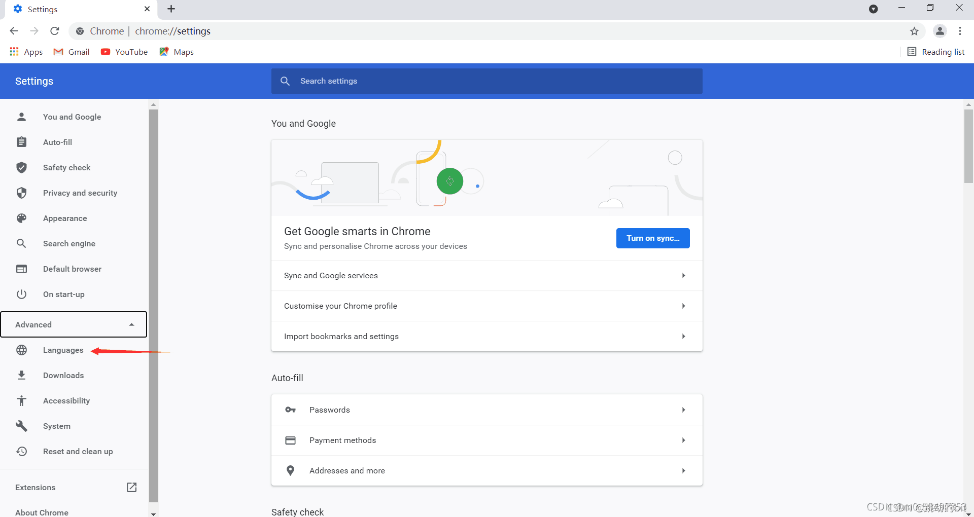
Task: Open a new tab with plus button
Action: click(171, 9)
